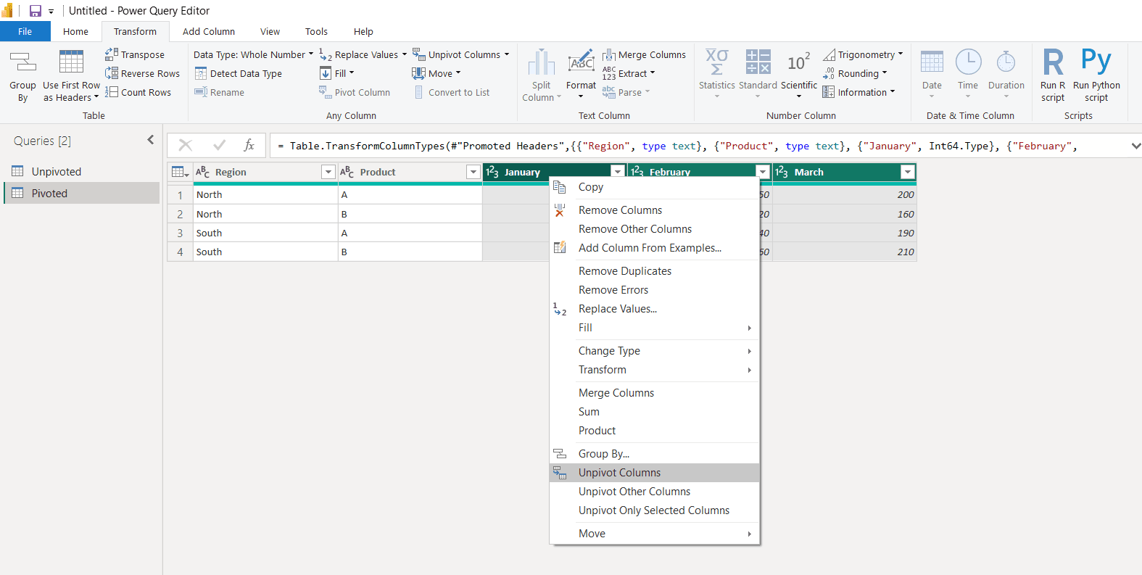Click the Standard operations icon
Viewport: 1142px width, 575px height.
758,62
